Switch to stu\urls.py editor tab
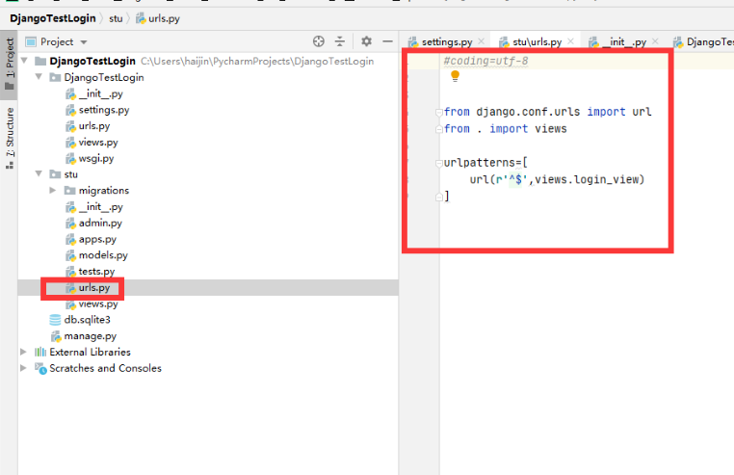This screenshot has width=734, height=475. (537, 42)
